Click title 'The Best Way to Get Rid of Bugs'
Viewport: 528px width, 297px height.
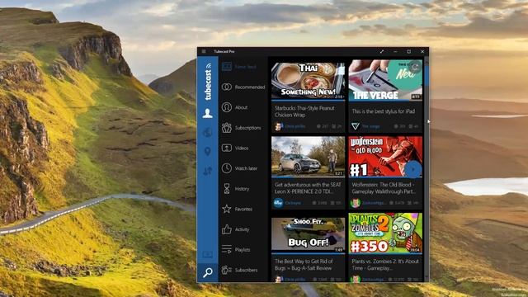pos(304,265)
